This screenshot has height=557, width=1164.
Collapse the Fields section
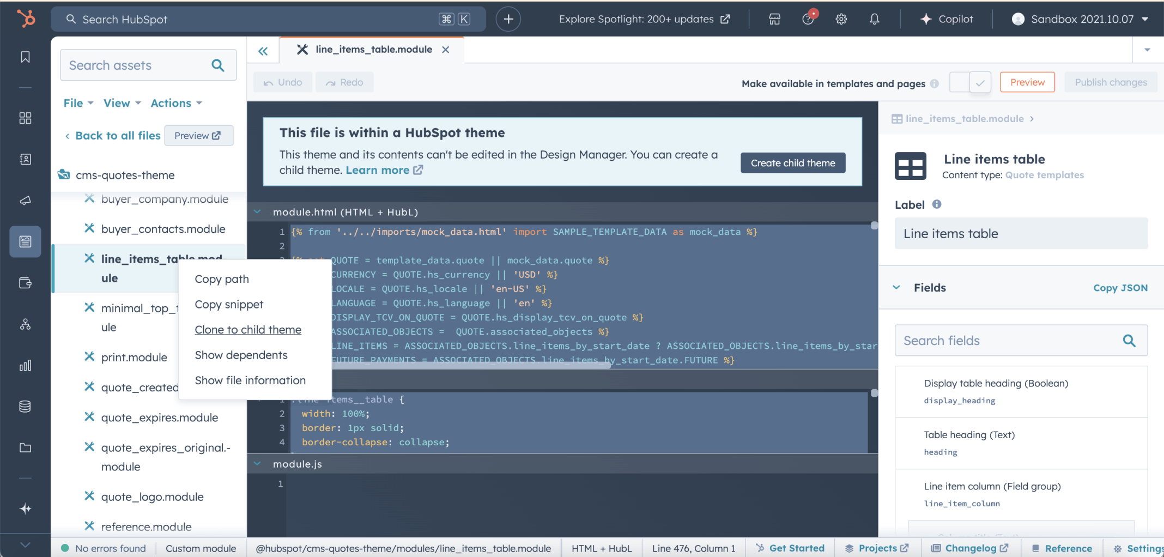coord(896,287)
